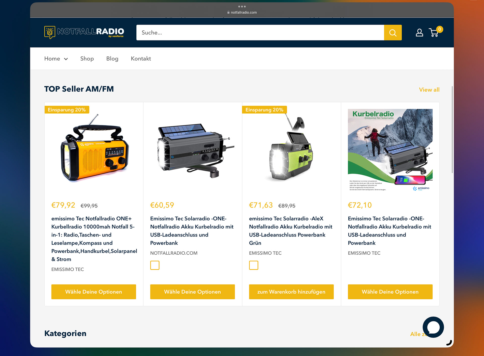
Task: Open the Blog menu item
Action: (112, 59)
